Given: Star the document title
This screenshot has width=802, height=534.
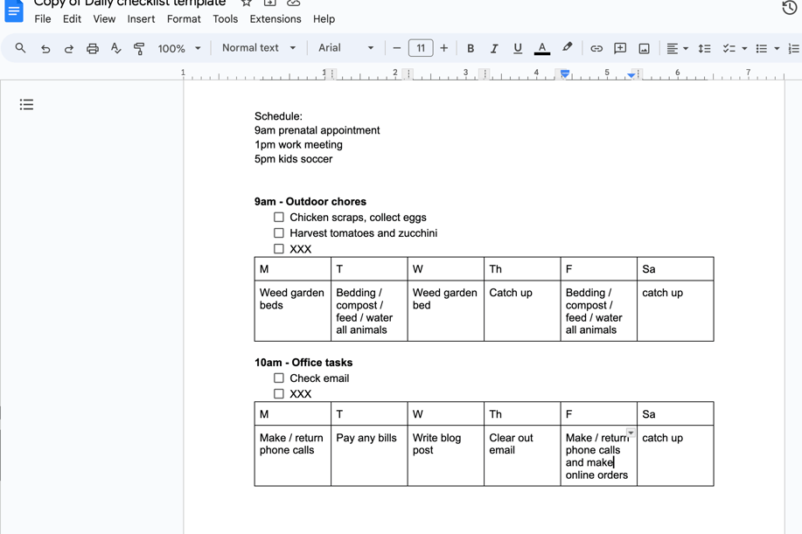Looking at the screenshot, I should click(247, 3).
